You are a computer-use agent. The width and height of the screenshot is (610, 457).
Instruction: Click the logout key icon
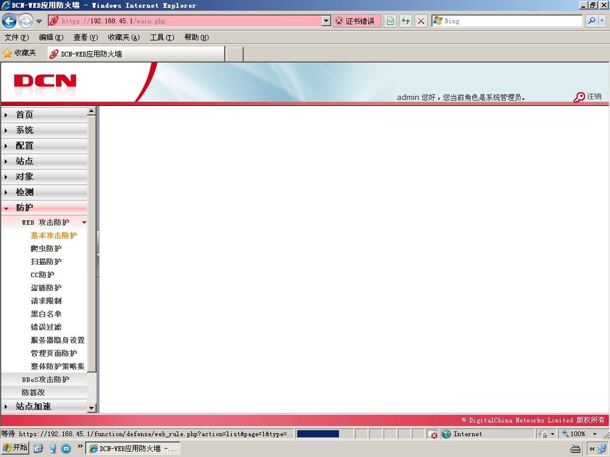pyautogui.click(x=579, y=97)
